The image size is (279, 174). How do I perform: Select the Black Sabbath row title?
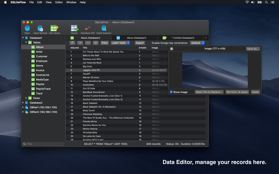coord(90,103)
